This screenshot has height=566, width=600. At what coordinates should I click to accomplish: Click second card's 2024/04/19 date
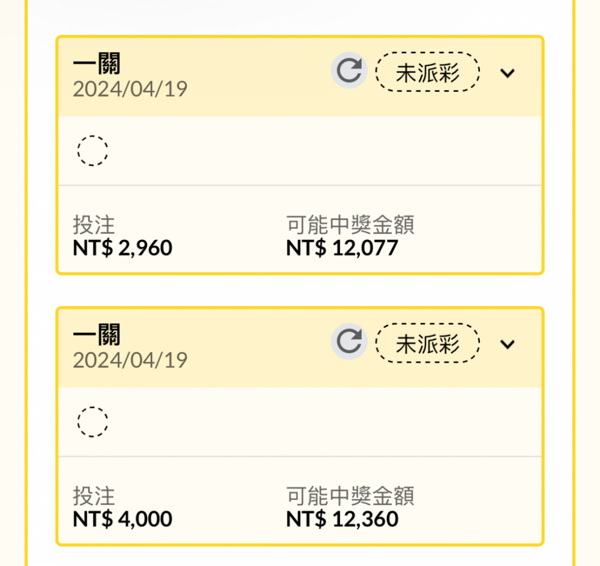pyautogui.click(x=130, y=361)
